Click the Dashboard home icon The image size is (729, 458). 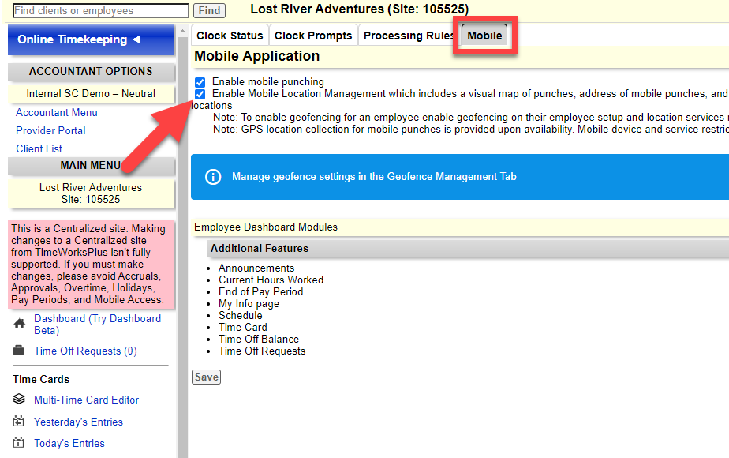pyautogui.click(x=19, y=324)
